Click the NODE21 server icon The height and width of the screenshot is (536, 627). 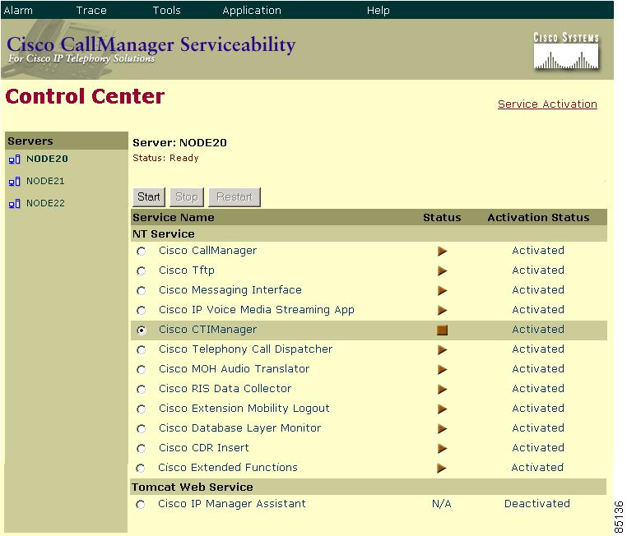click(x=14, y=182)
